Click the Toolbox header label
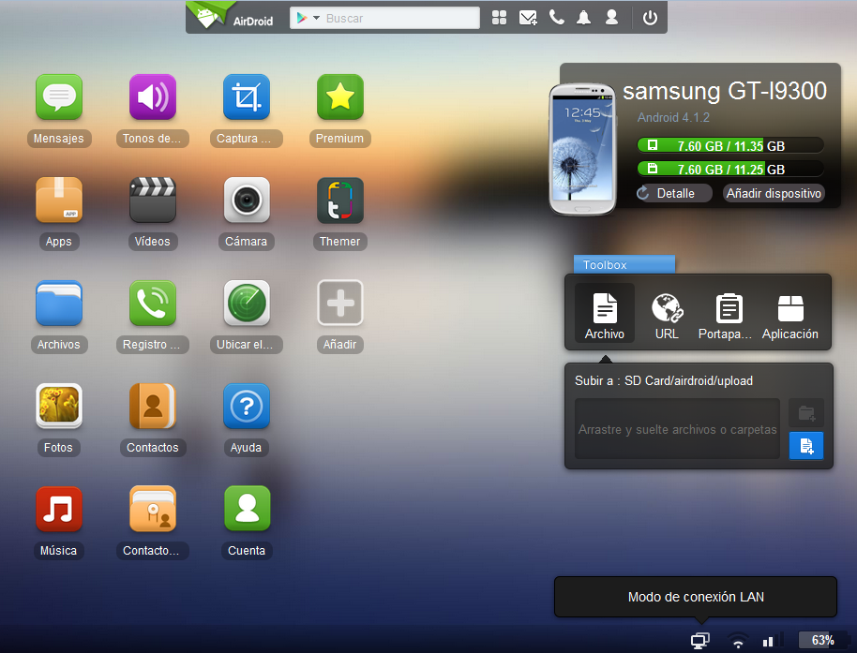Screen dimensions: 857x653 tap(624, 264)
